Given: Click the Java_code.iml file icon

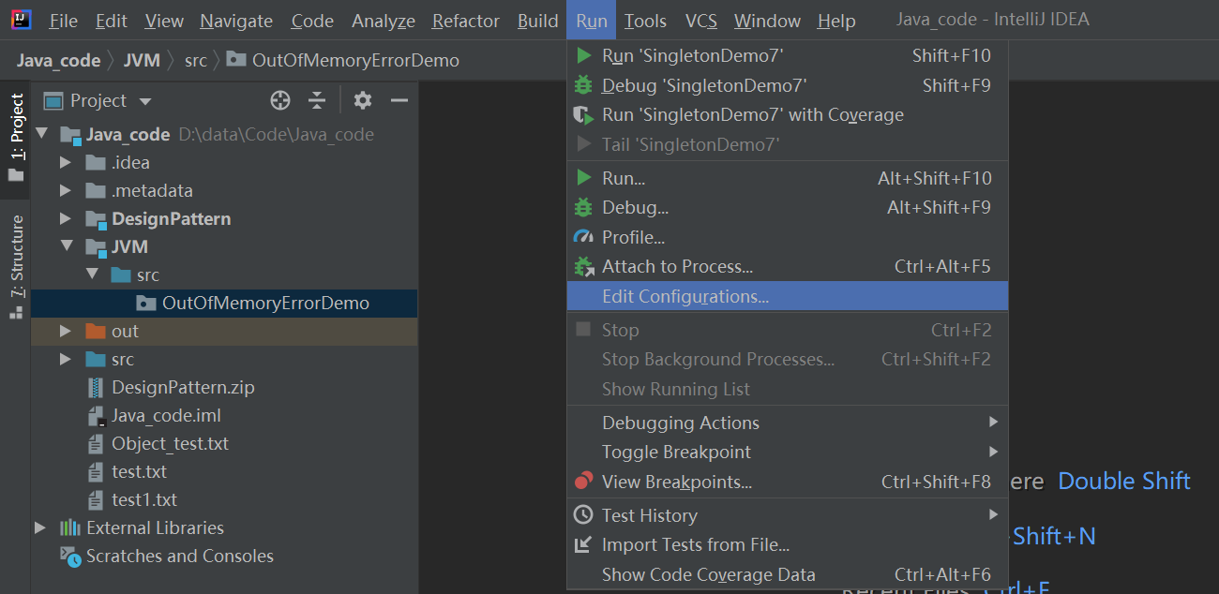Looking at the screenshot, I should click(96, 415).
